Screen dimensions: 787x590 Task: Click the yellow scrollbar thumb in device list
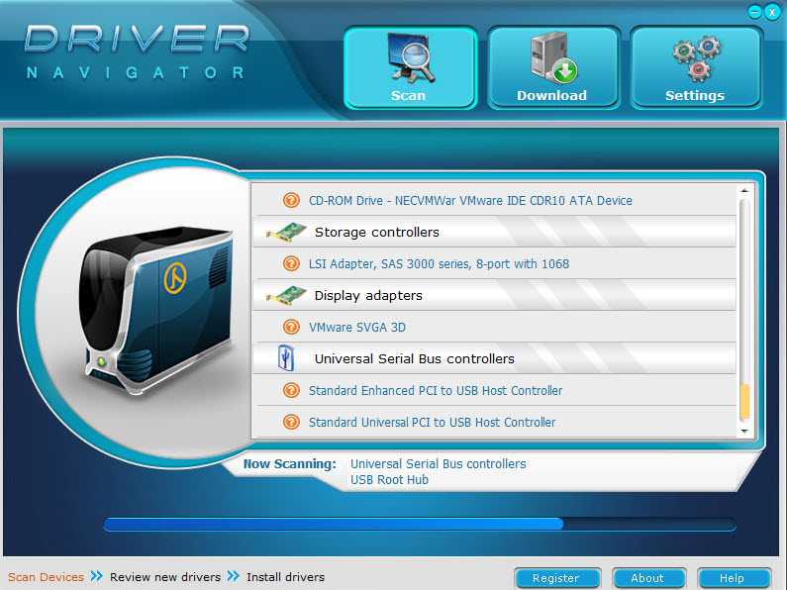pyautogui.click(x=744, y=402)
